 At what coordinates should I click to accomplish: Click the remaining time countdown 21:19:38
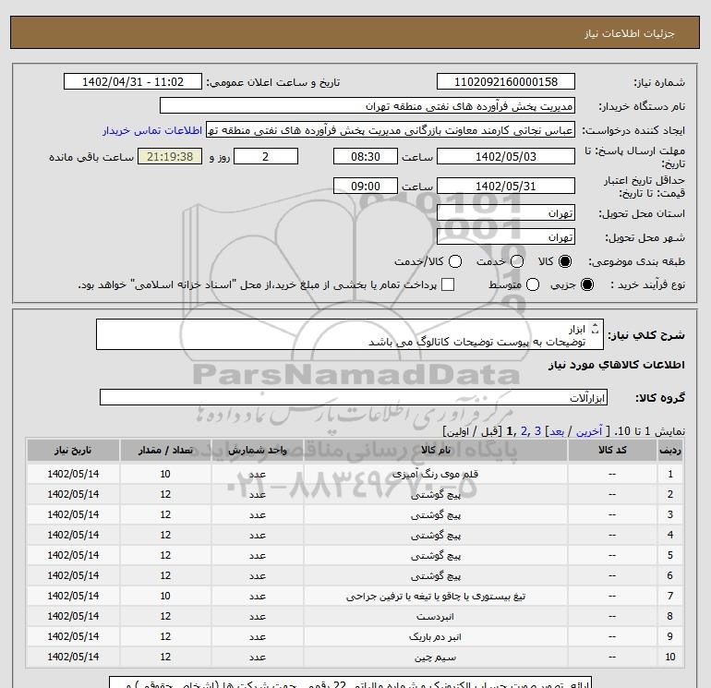click(x=170, y=156)
